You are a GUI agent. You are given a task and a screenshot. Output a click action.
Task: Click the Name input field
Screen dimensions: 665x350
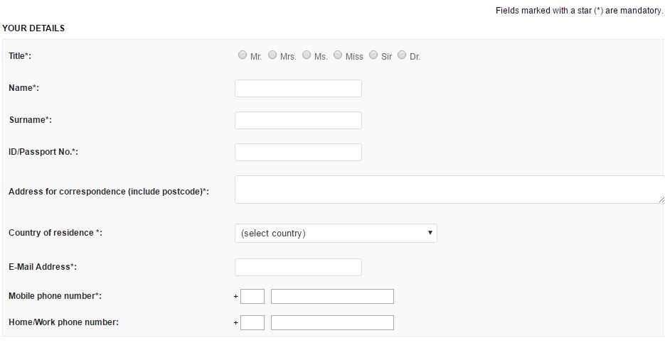298,89
